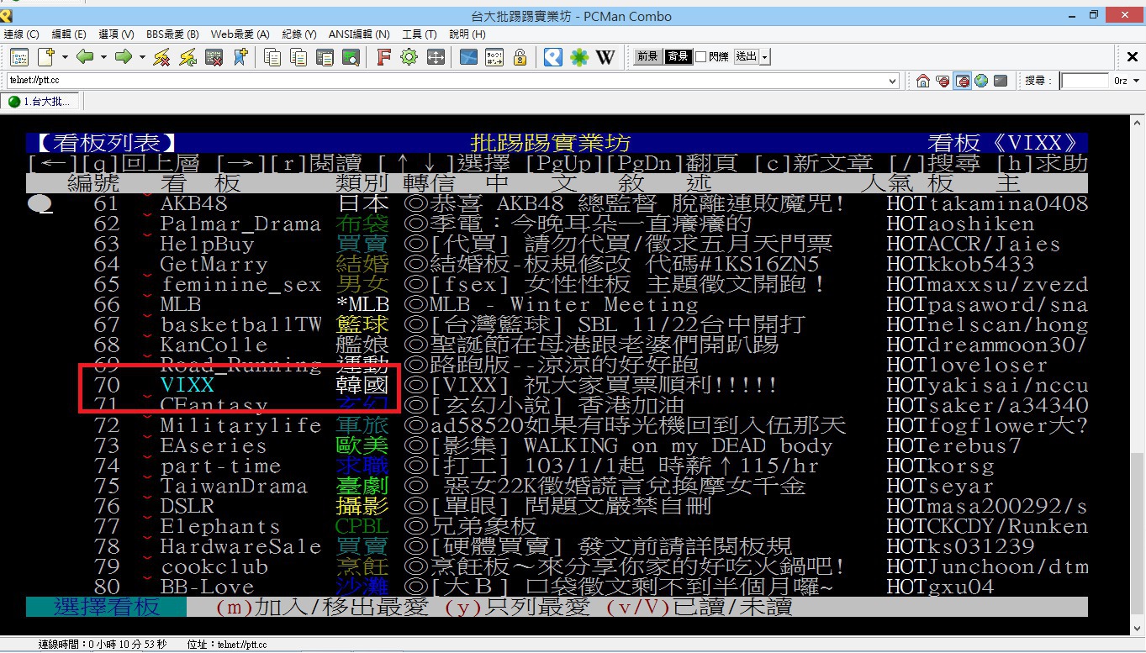Open the BBS最愛 (B) menu
The height and width of the screenshot is (653, 1146).
[172, 34]
